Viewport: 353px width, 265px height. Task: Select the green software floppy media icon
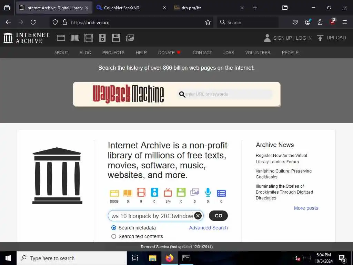181,193
